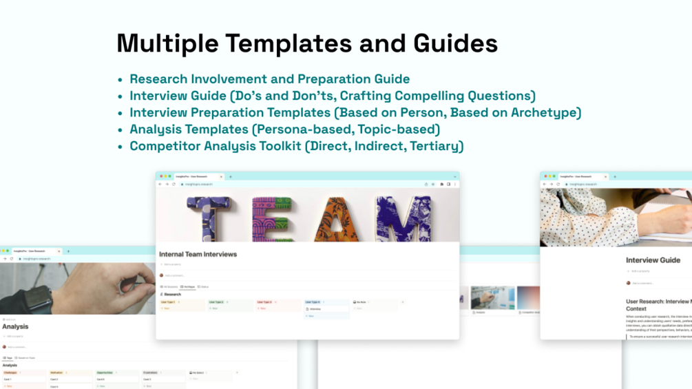Open the Interview card in User Type 4
The image size is (692, 389).
coord(326,309)
